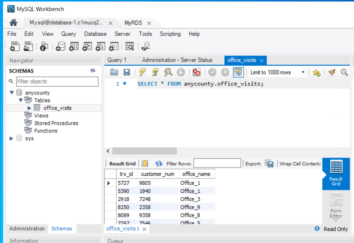Screen dimensions: 354x243
Task: Expand the office_visits table node
Action: [x=29, y=108]
